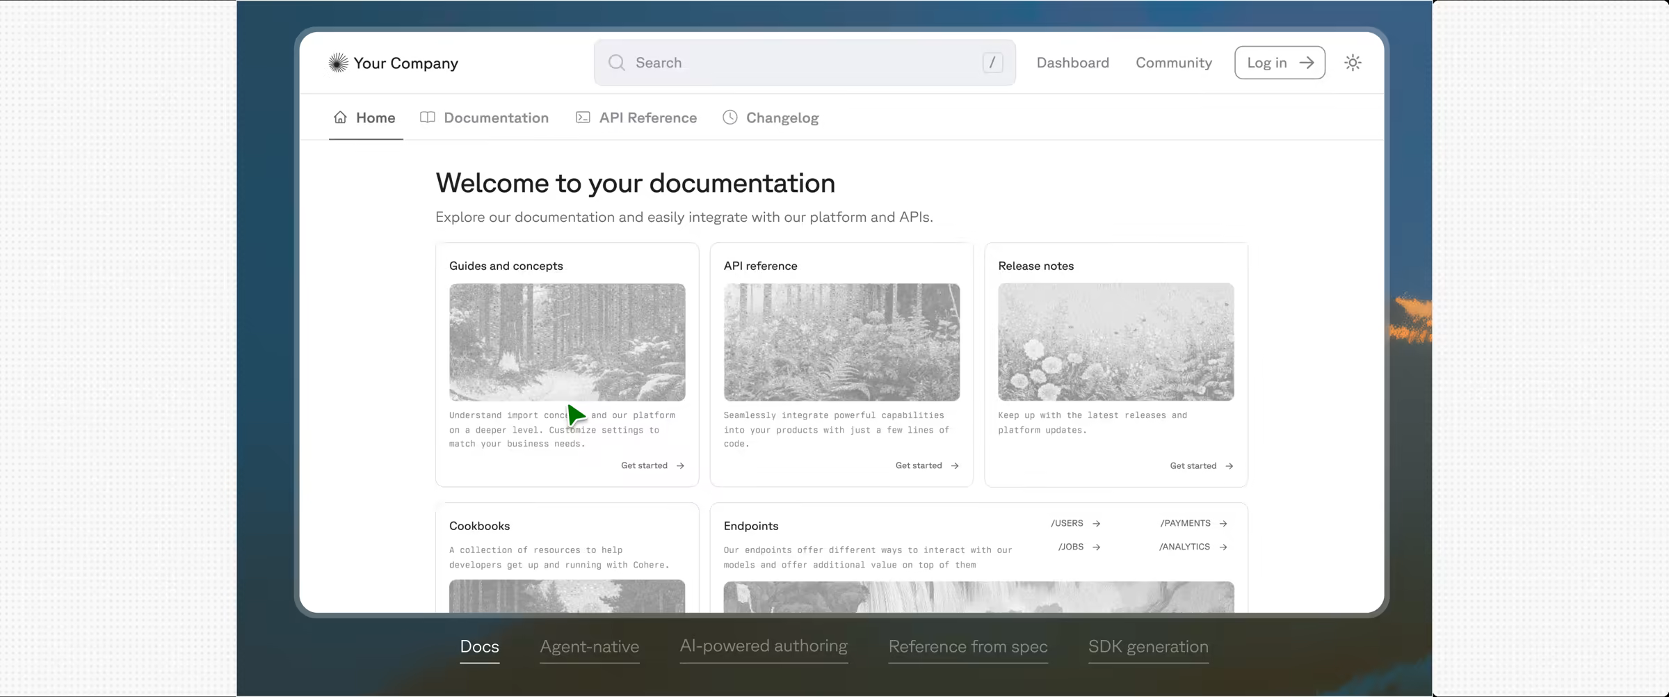Click the arrow beside /PAYMENTS
1669x697 pixels.
(x=1223, y=524)
